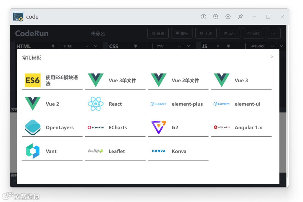This screenshot has width=303, height=202.
Task: Click the 保存 save button
Action: [x=254, y=33]
